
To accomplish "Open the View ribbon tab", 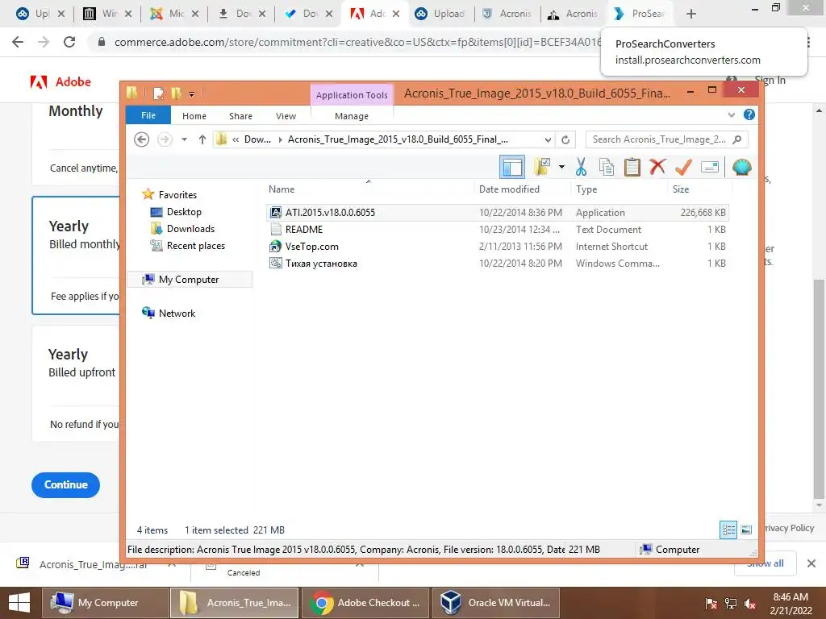I will click(x=286, y=116).
